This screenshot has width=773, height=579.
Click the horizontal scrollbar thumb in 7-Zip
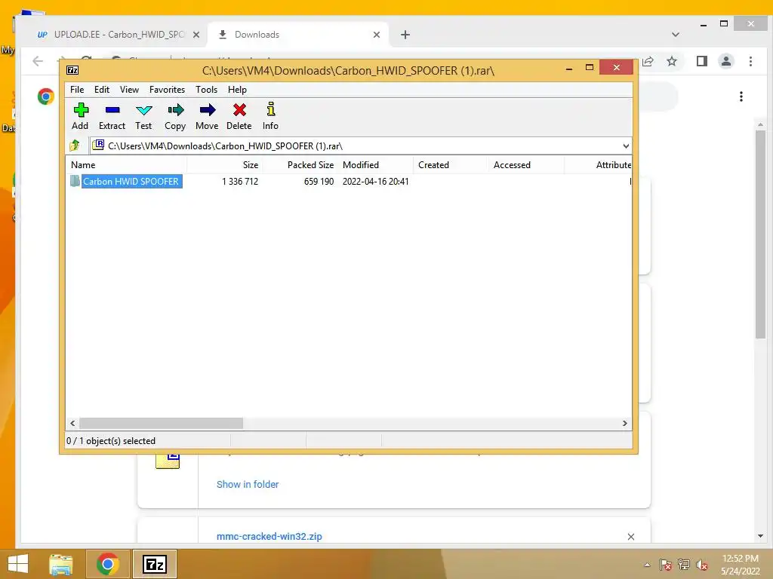tap(162, 424)
